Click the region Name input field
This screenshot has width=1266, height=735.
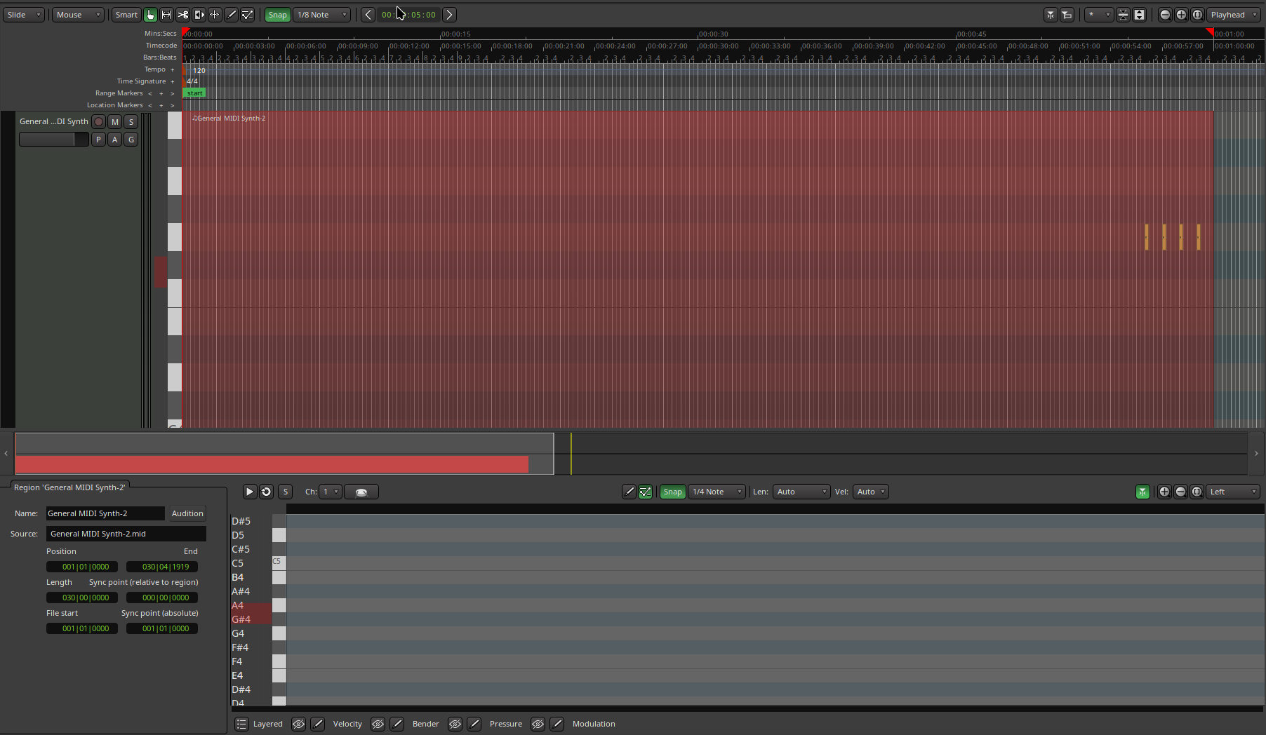coord(105,513)
